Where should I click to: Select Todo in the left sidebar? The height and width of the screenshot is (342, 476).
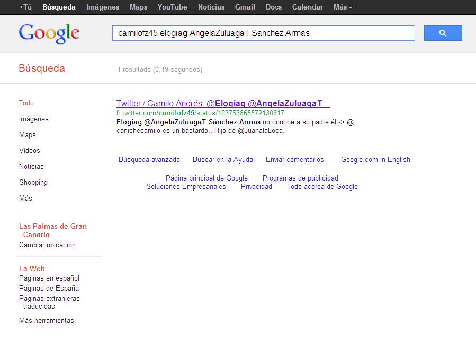coord(26,103)
